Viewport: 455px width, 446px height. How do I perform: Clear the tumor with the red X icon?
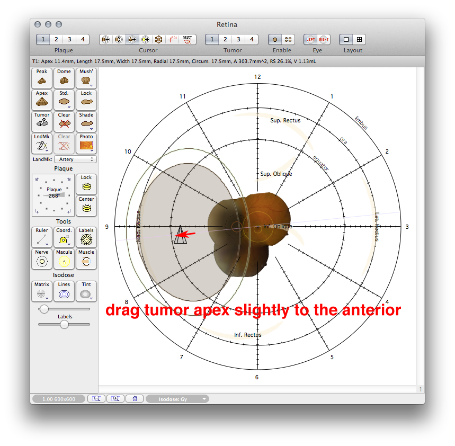(x=64, y=121)
